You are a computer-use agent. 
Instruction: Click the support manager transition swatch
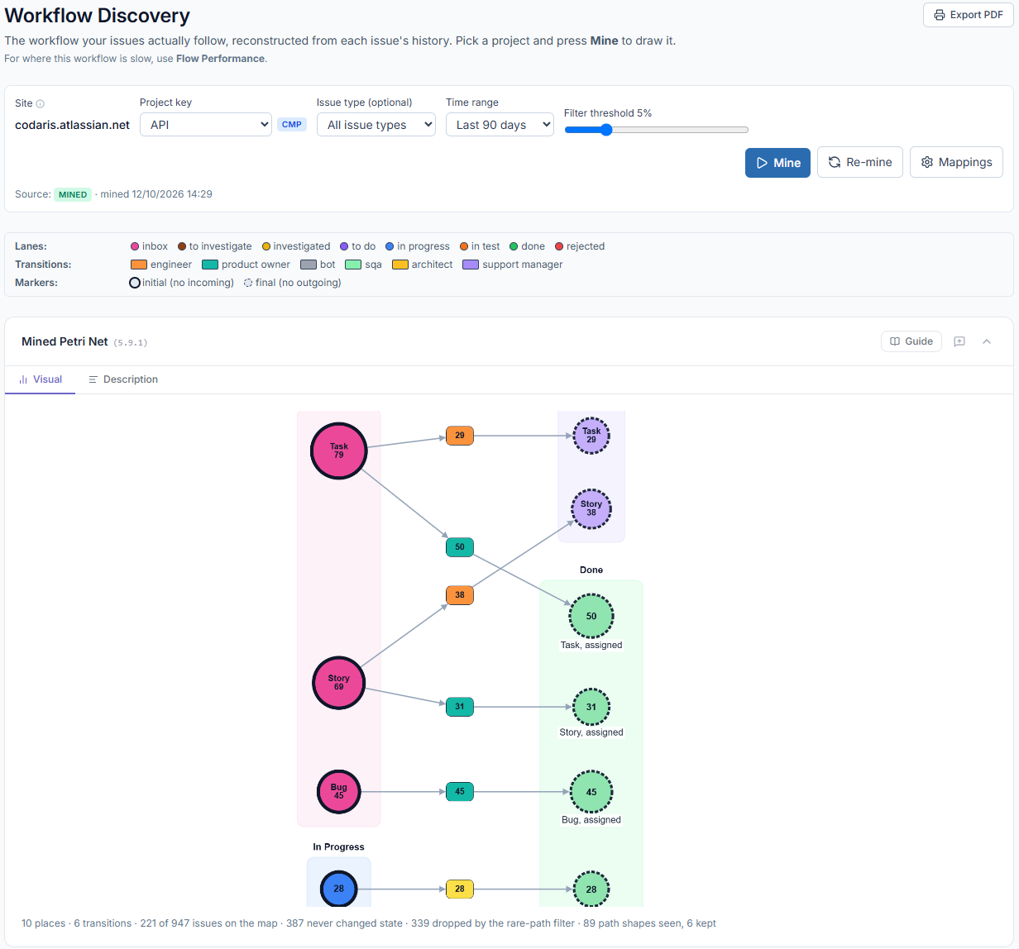(x=471, y=265)
